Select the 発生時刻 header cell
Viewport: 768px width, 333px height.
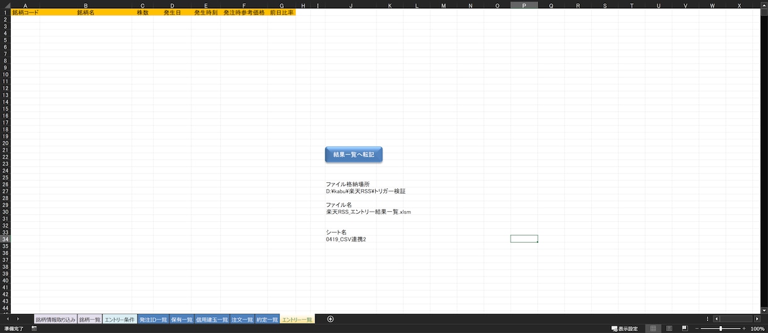(206, 13)
